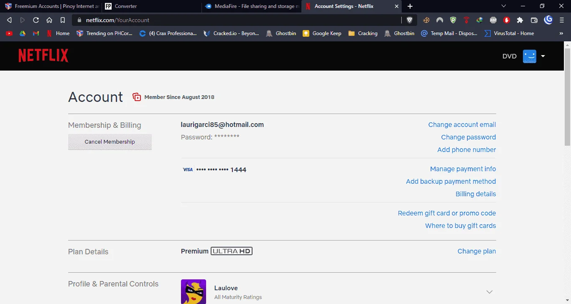Click the Premium Ultra HD plan label
The width and height of the screenshot is (571, 304).
point(217,251)
